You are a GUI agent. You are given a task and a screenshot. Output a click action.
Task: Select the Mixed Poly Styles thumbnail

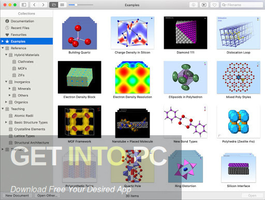[239, 77]
